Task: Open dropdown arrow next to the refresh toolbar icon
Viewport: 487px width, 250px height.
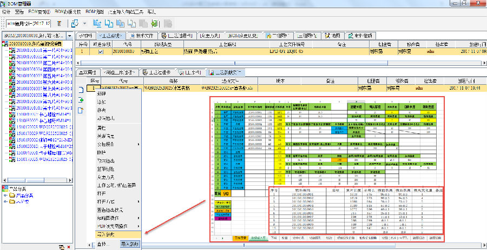Action: 84,23
